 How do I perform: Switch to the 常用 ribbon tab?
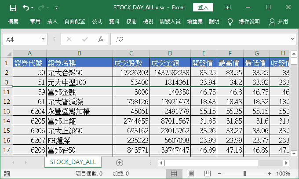(x=35, y=22)
